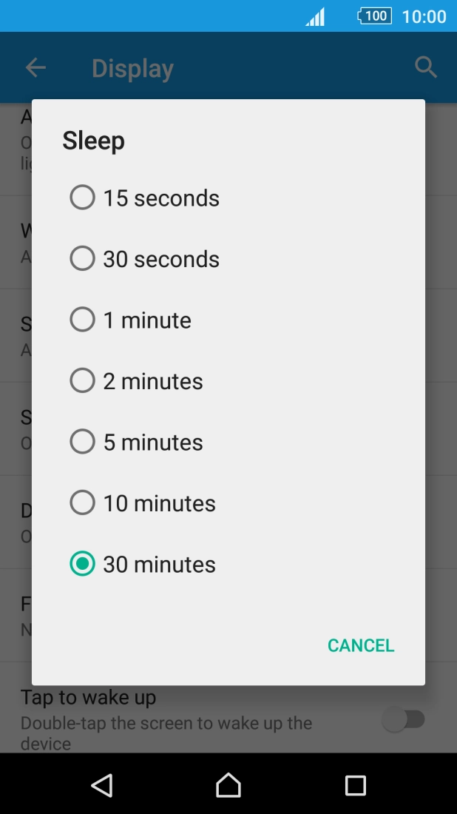
Task: Select the 15 seconds sleep option
Action: (x=141, y=198)
